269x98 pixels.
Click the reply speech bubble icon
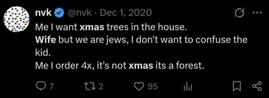pos(40,87)
